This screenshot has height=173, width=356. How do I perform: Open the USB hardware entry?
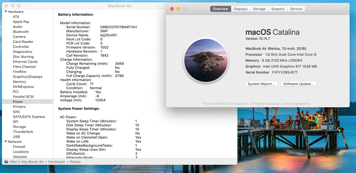coord(16,137)
